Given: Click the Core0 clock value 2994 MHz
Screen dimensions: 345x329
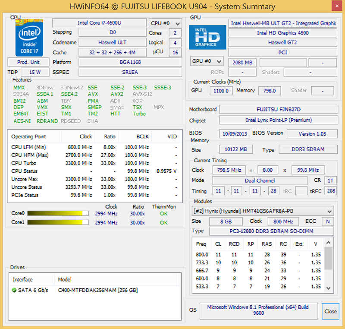Looking at the screenshot, I should (106, 214).
